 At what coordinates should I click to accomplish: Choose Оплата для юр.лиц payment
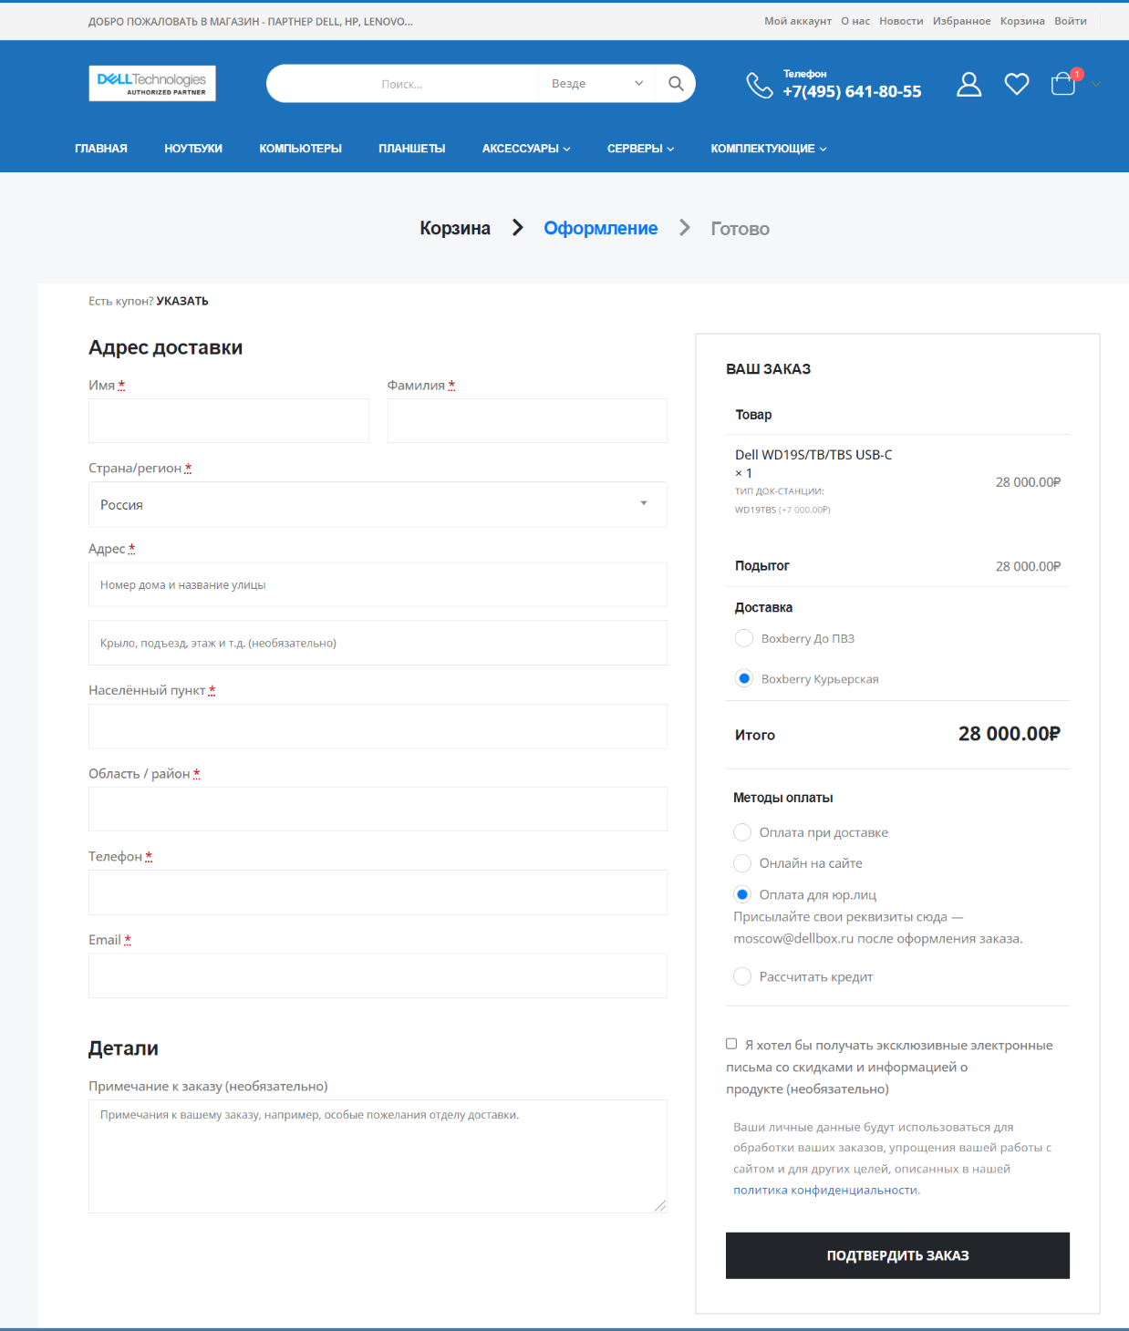coord(742,894)
